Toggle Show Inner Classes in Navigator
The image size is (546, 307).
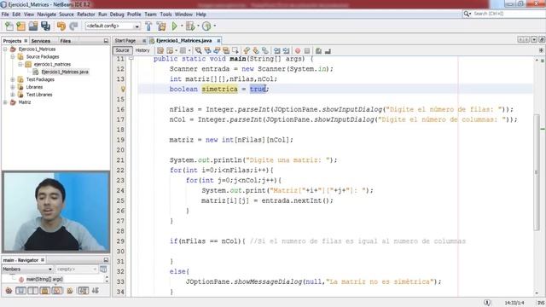pyautogui.click(x=57, y=290)
